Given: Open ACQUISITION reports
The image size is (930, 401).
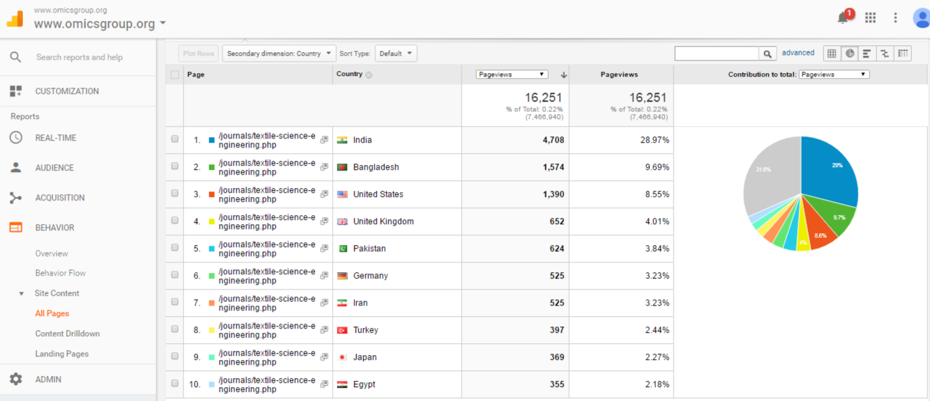Looking at the screenshot, I should coord(60,198).
